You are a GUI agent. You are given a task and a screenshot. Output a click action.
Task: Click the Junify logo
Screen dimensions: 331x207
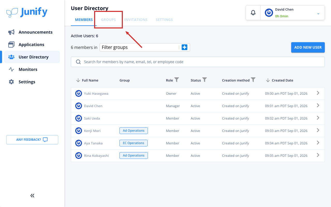27,12
